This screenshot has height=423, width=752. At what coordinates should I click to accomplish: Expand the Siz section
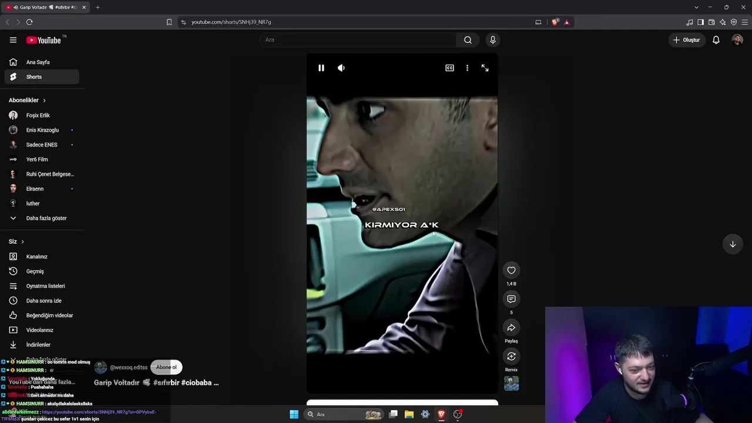(x=16, y=242)
